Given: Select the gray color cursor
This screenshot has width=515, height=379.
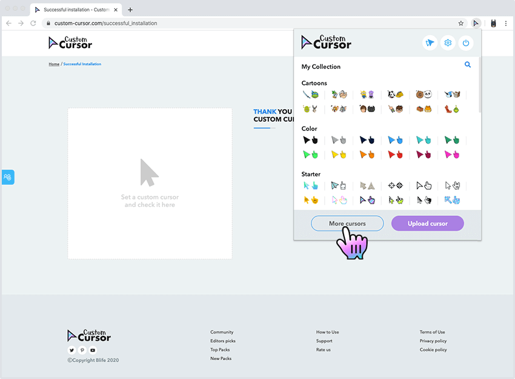Looking at the screenshot, I should (339, 140).
